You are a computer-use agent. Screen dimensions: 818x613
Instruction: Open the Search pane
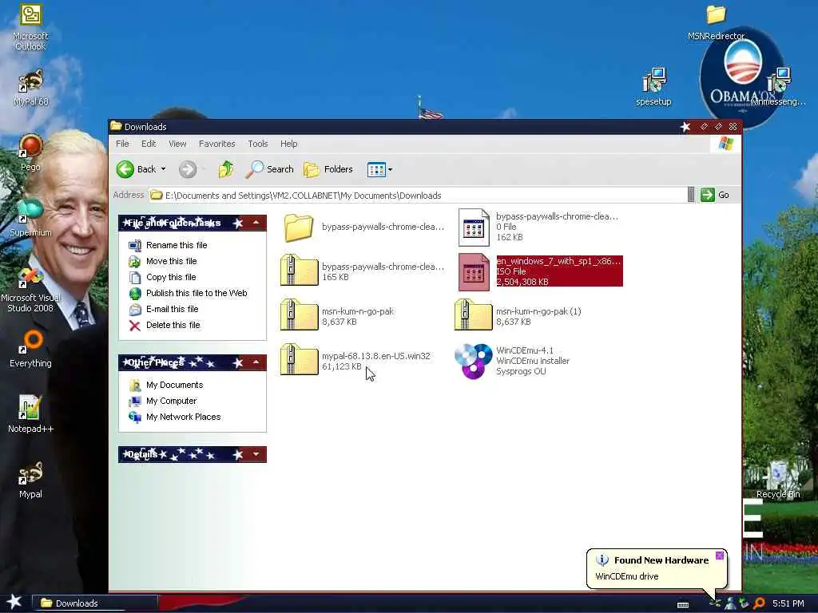(269, 169)
